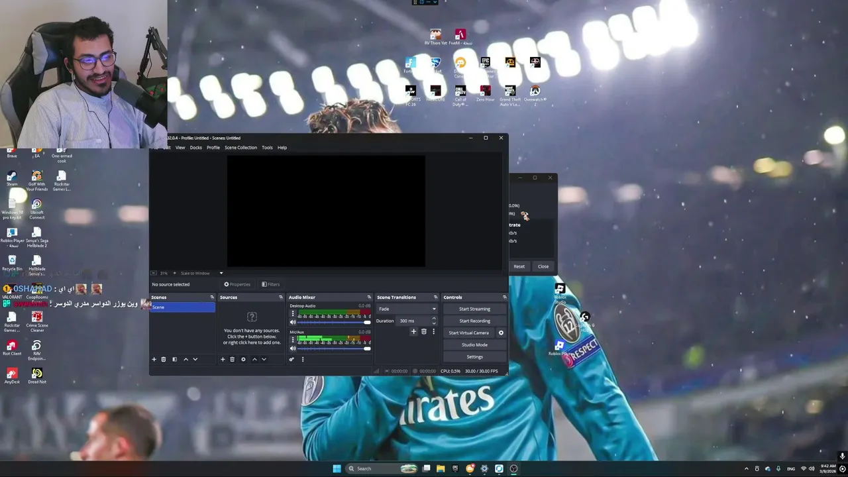Open Fade transition dropdown
This screenshot has height=477, width=848.
(x=407, y=309)
